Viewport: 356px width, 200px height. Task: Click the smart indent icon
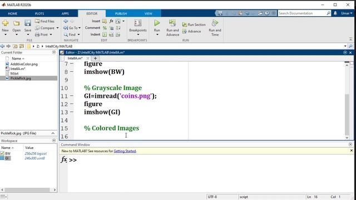(105, 34)
